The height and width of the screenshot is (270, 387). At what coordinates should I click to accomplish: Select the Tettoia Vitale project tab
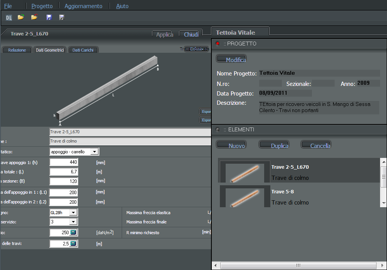[x=240, y=32]
